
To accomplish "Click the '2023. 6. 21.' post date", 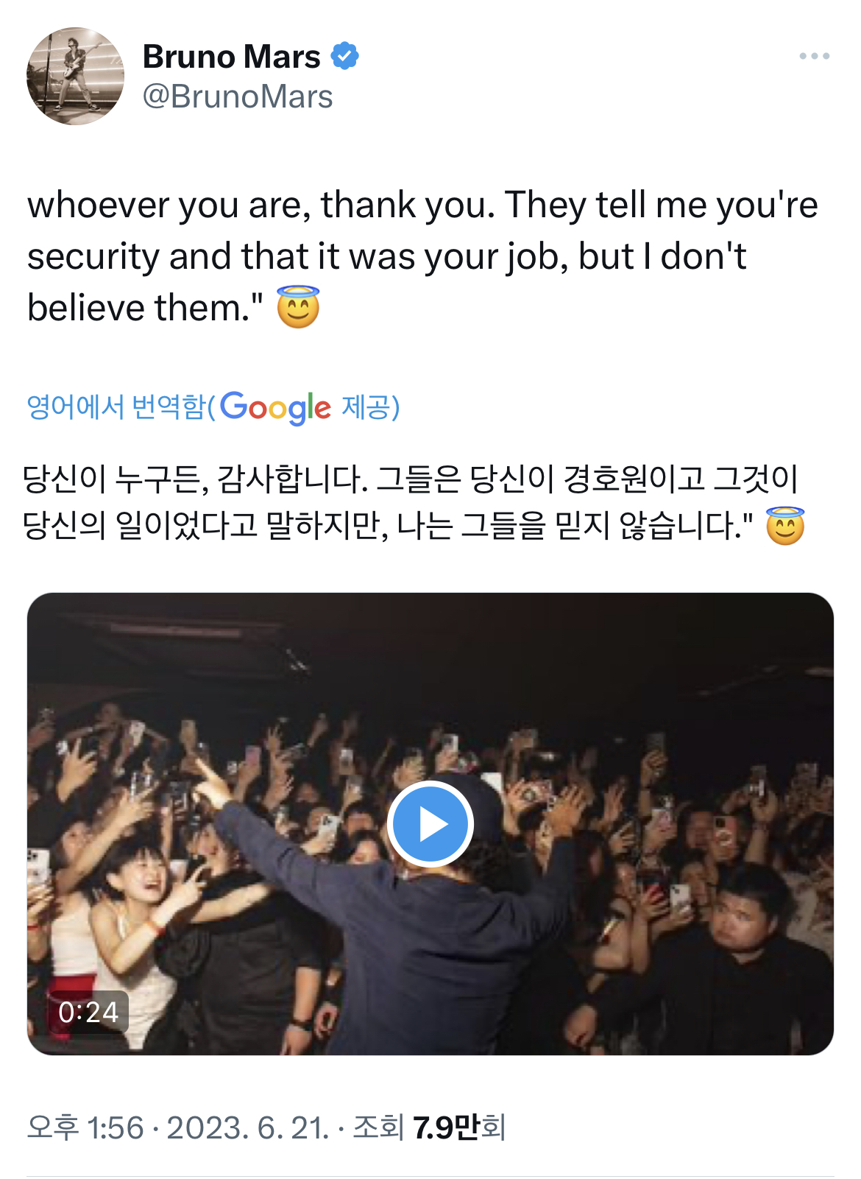I will coord(247,1127).
